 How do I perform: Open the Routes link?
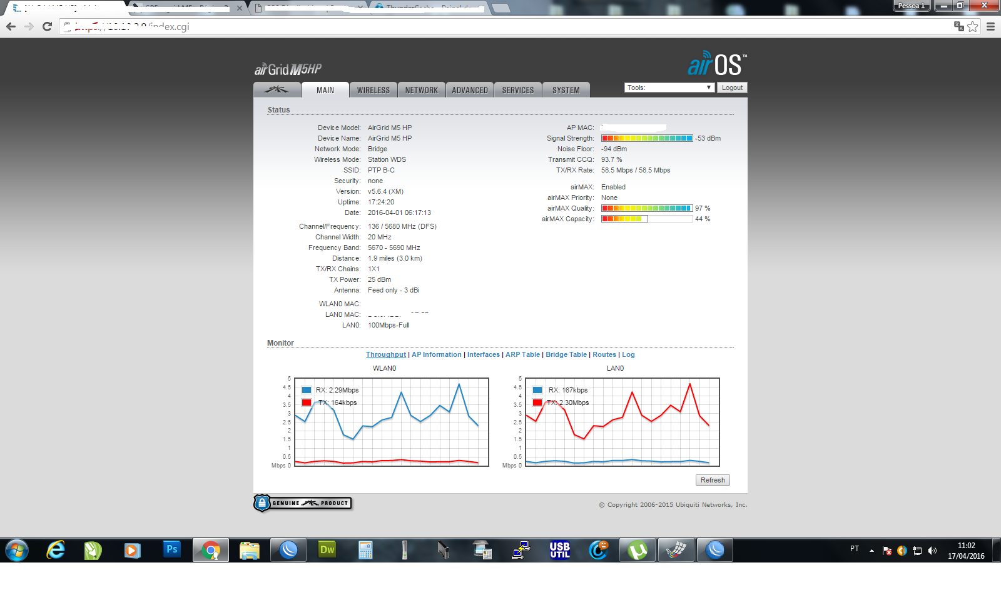(x=604, y=354)
